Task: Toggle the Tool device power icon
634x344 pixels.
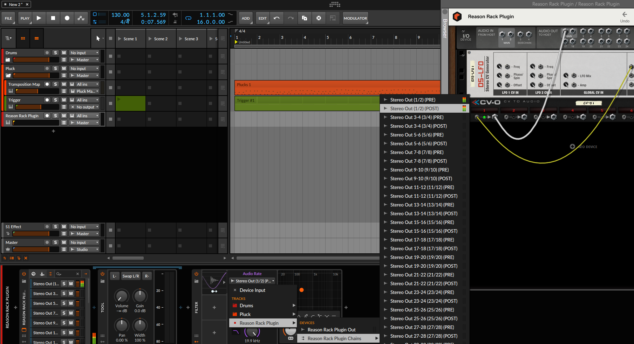Action: (x=102, y=274)
